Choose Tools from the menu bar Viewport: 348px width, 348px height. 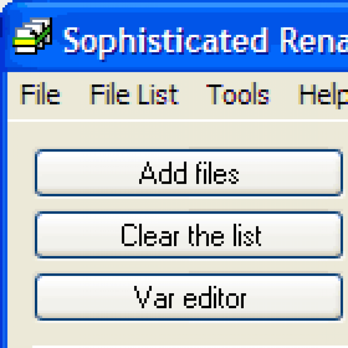[238, 95]
